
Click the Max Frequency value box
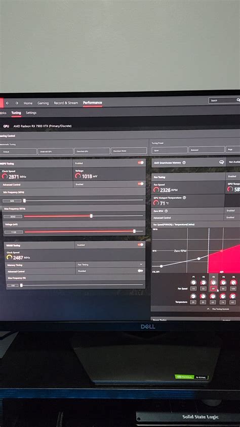pos(13,217)
